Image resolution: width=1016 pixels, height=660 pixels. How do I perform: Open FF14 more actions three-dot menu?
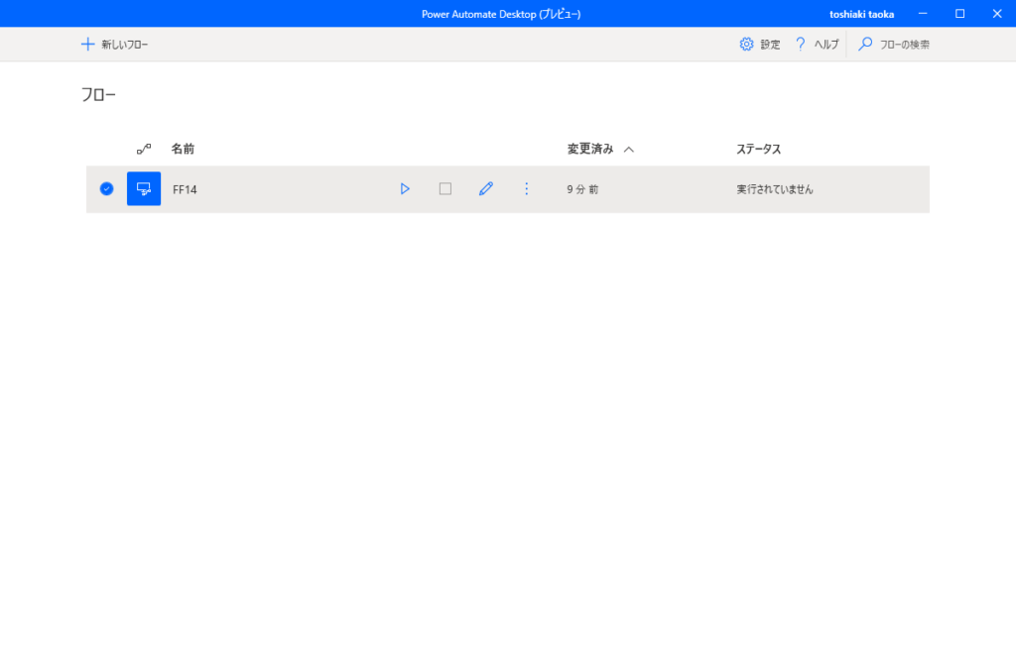click(526, 189)
